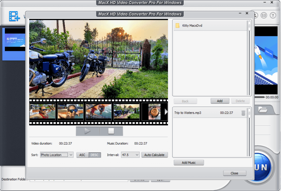Click the preview progress slider in main window
The image size is (281, 191).
tap(259, 97)
